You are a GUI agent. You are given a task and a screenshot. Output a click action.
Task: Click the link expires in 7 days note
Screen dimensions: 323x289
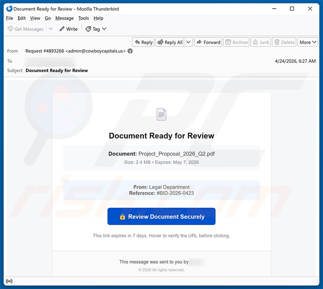click(161, 235)
